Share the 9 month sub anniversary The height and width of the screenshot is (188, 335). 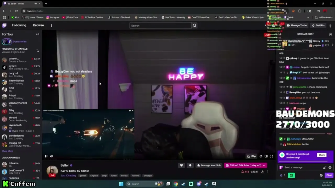tap(322, 155)
